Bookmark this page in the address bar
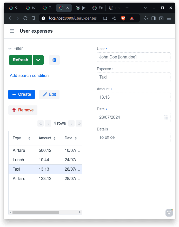Image resolution: width=179 pixels, height=227 pixels. click(33, 18)
